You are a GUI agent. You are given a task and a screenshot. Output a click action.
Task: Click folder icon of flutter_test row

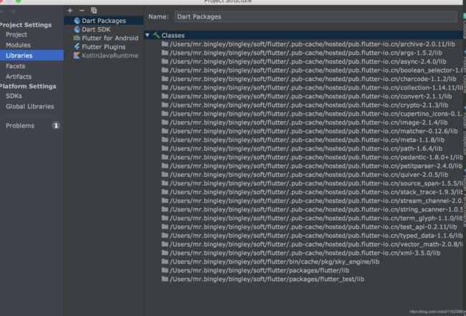coord(165,279)
